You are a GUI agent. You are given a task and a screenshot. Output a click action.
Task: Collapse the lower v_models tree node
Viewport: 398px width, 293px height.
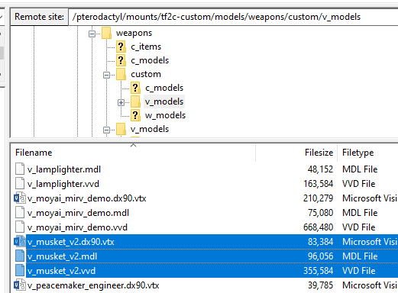(x=106, y=130)
